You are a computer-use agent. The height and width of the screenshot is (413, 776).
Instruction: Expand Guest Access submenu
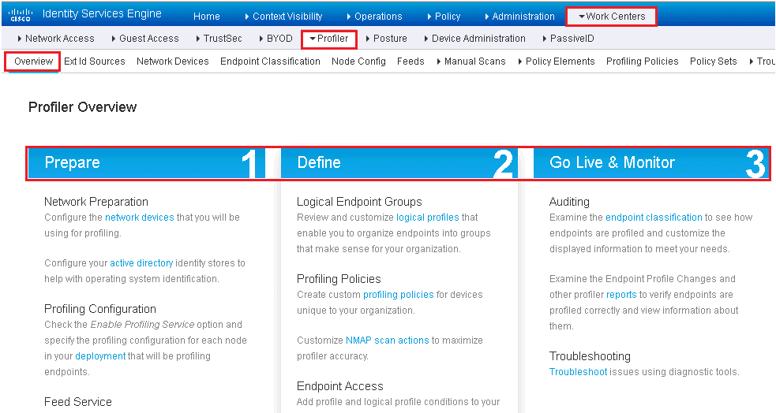145,39
